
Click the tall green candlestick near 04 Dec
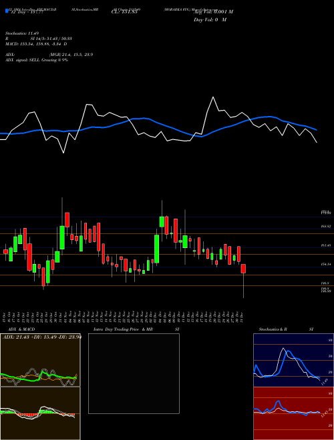click(156, 249)
